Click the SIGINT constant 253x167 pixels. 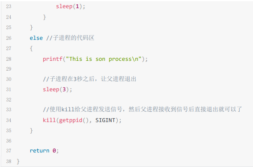pyautogui.click(x=105, y=120)
